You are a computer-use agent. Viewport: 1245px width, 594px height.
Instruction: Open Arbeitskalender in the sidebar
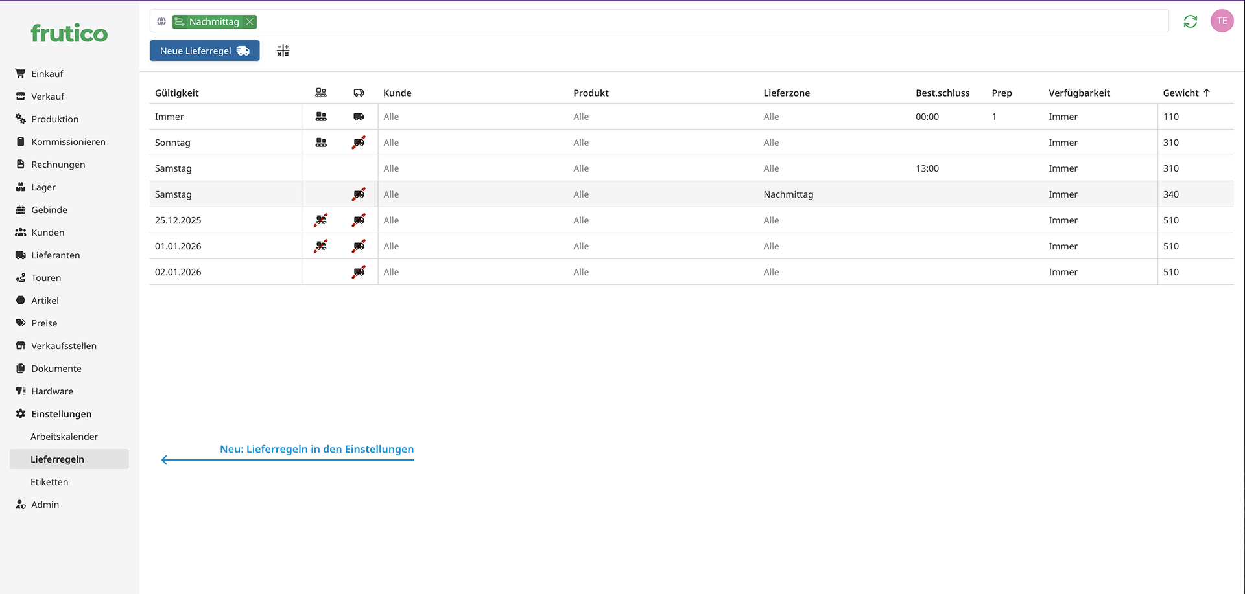point(64,437)
